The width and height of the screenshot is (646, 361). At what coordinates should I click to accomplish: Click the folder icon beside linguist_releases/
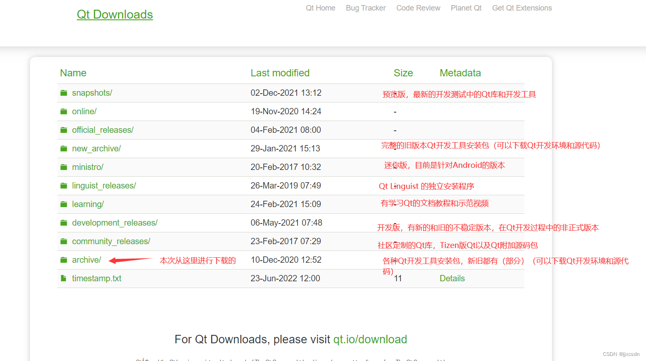[x=64, y=186]
